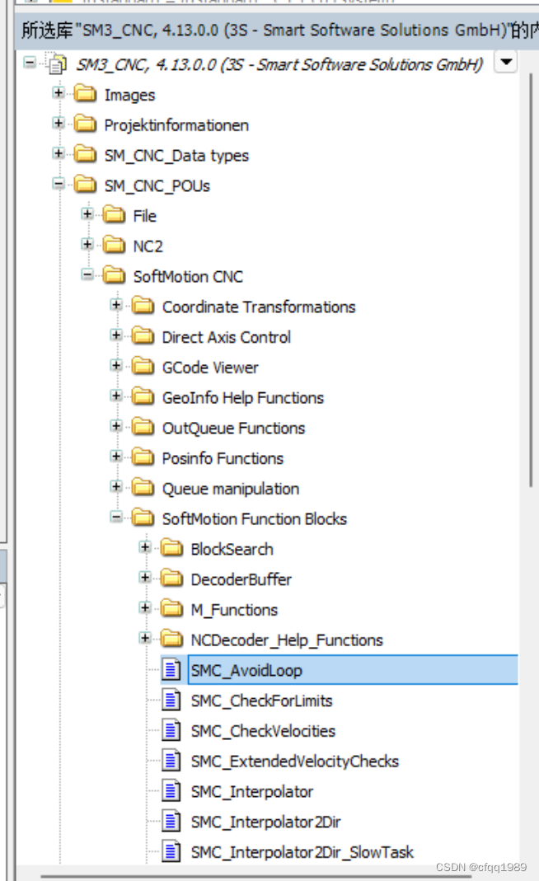Click the SMC_ExtendedVelocityChecks document icon
This screenshot has height=881, width=539.
171,760
